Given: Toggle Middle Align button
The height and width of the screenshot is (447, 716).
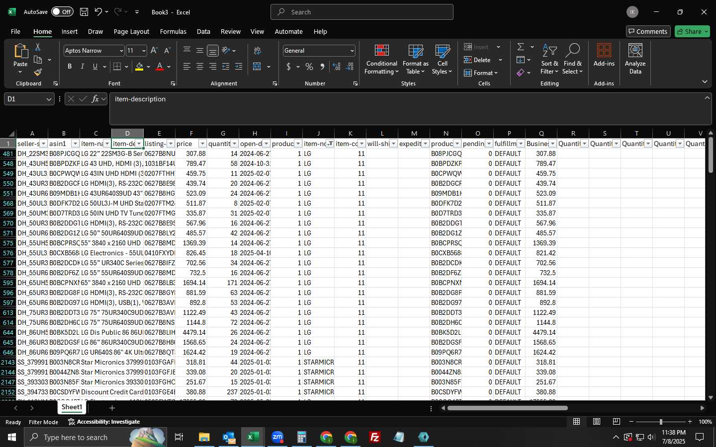Looking at the screenshot, I should pos(200,51).
